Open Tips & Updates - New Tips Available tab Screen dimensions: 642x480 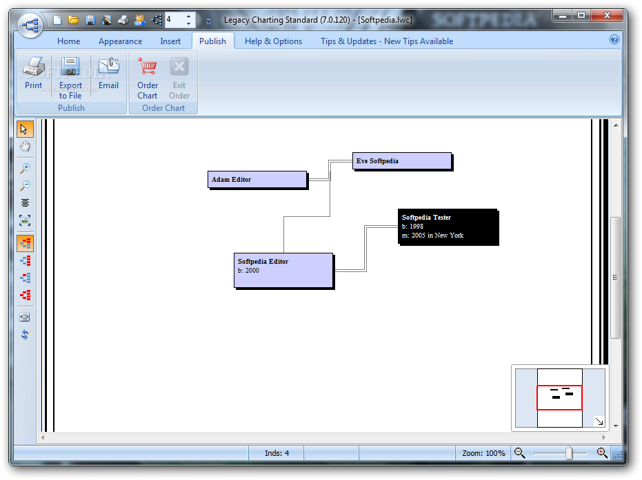(x=387, y=41)
